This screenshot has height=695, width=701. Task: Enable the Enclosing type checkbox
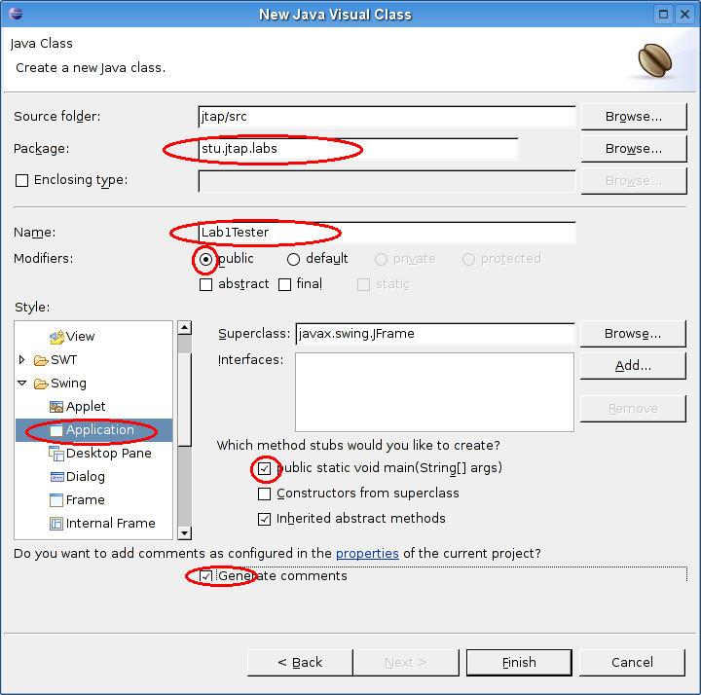tap(21, 181)
